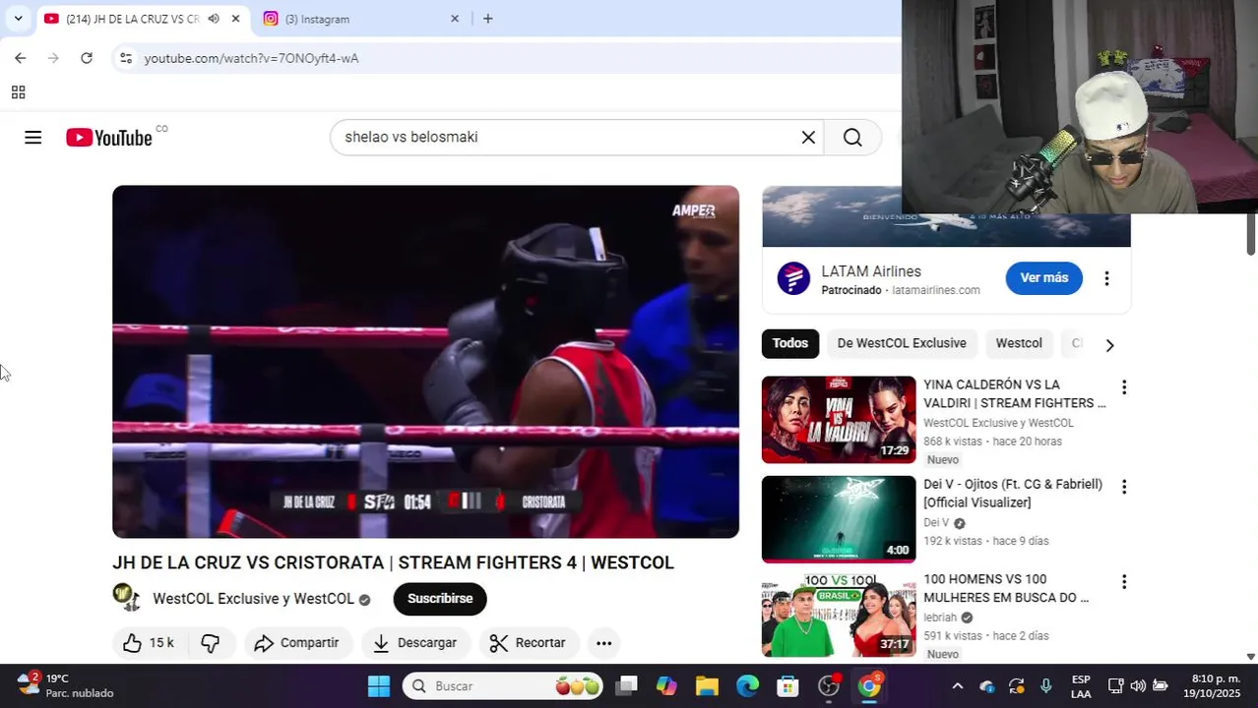Viewport: 1258px width, 708px height.
Task: Open Task View on the taskbar
Action: click(626, 686)
